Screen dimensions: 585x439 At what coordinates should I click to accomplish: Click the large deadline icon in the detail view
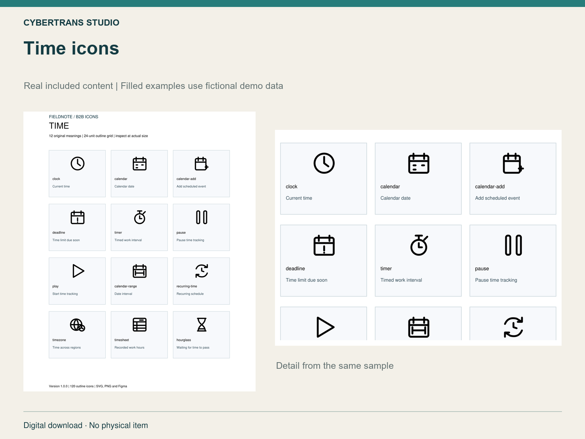[x=324, y=245]
